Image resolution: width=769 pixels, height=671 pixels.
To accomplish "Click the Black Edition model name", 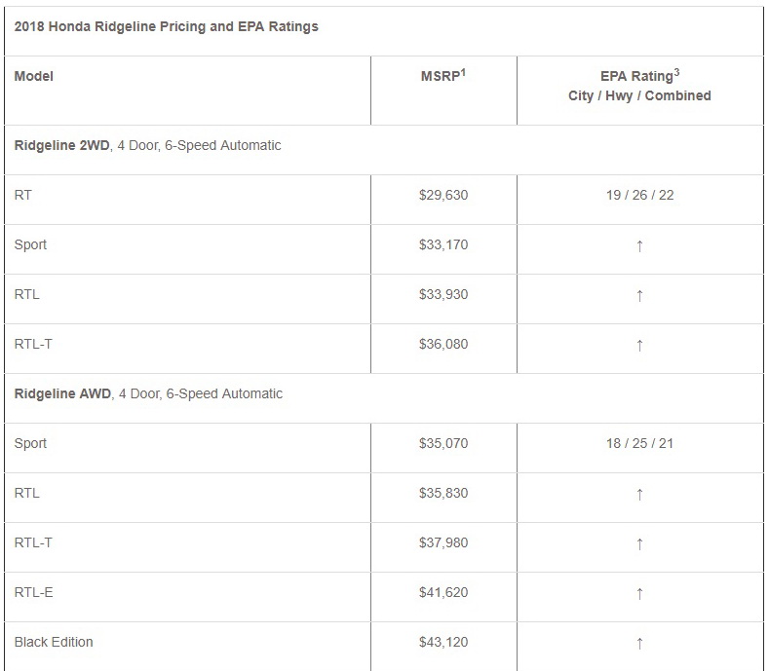I will click(x=54, y=643).
